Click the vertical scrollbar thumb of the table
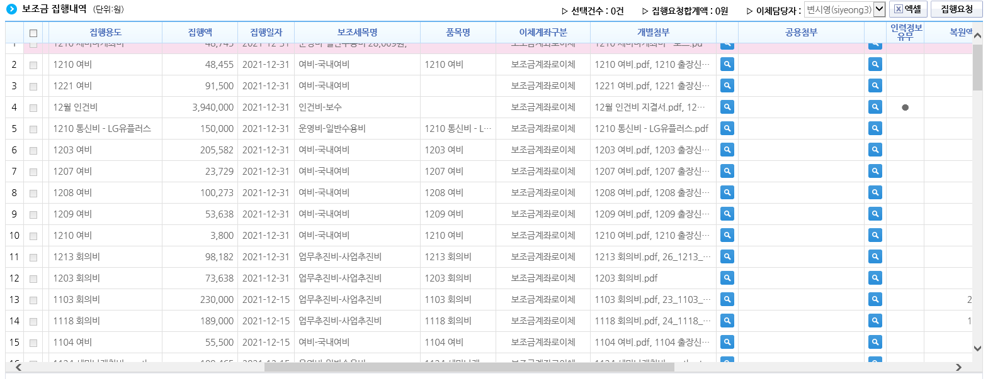The image size is (988, 379). pos(977,67)
